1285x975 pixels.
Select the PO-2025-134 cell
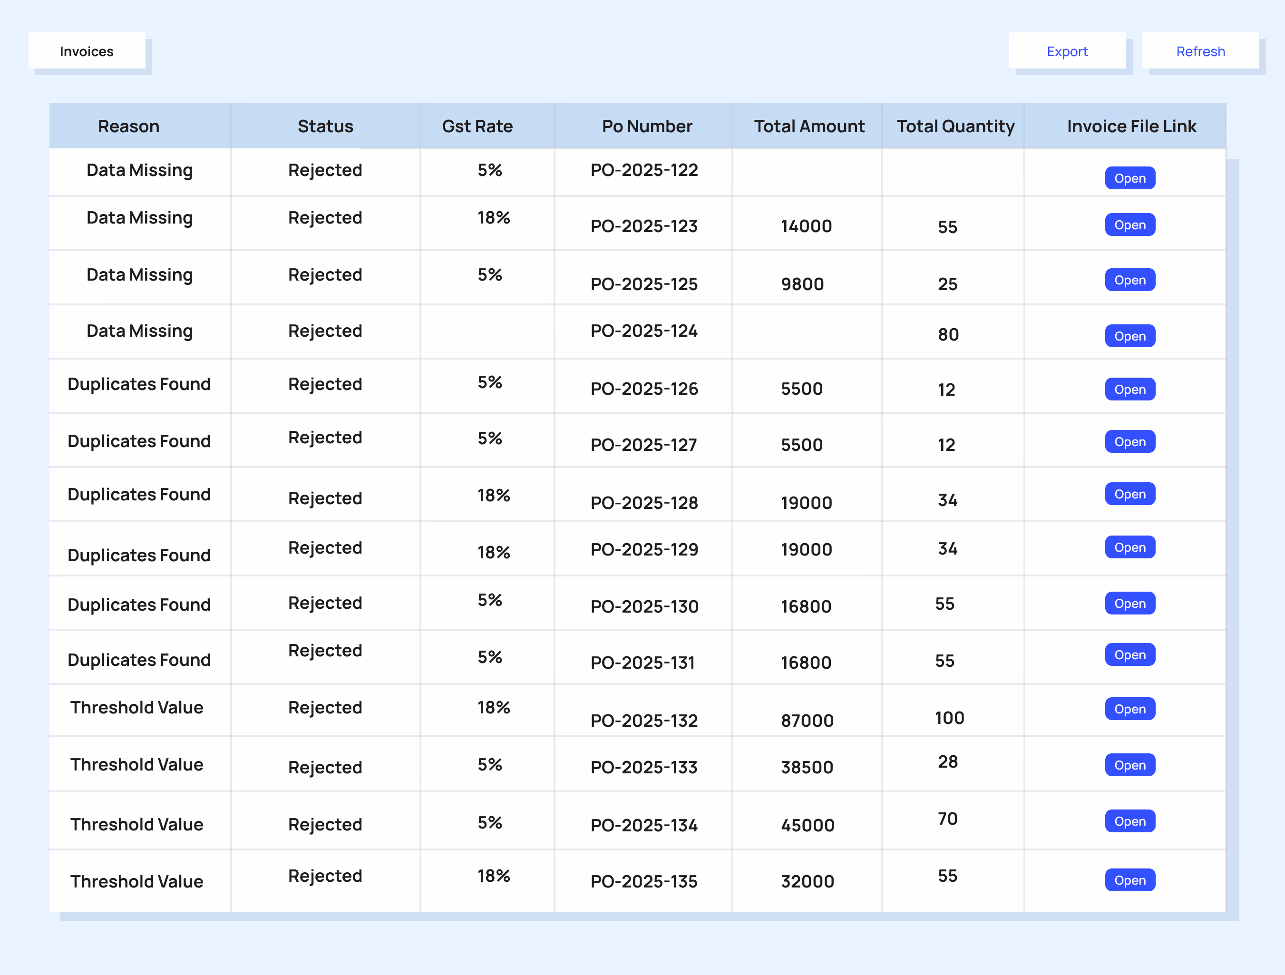point(643,825)
